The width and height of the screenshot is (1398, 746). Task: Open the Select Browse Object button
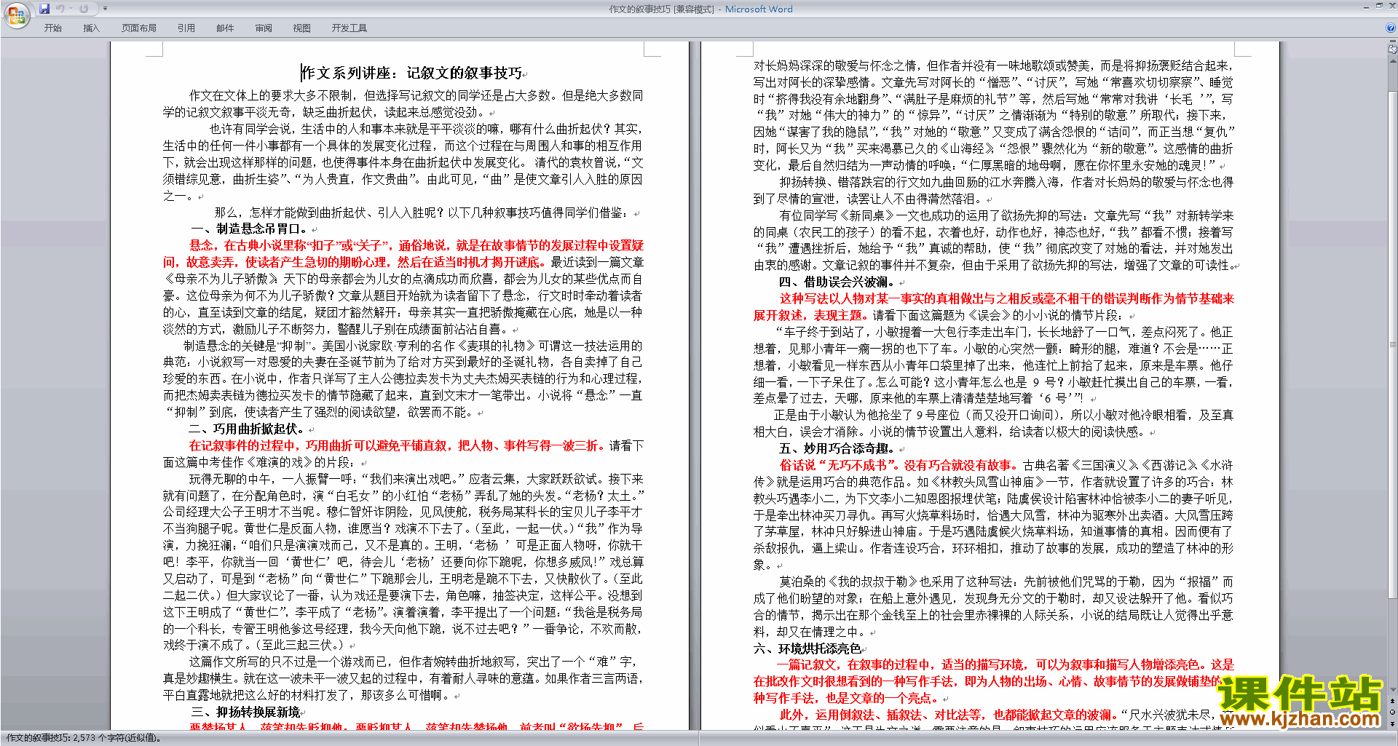(x=1393, y=712)
